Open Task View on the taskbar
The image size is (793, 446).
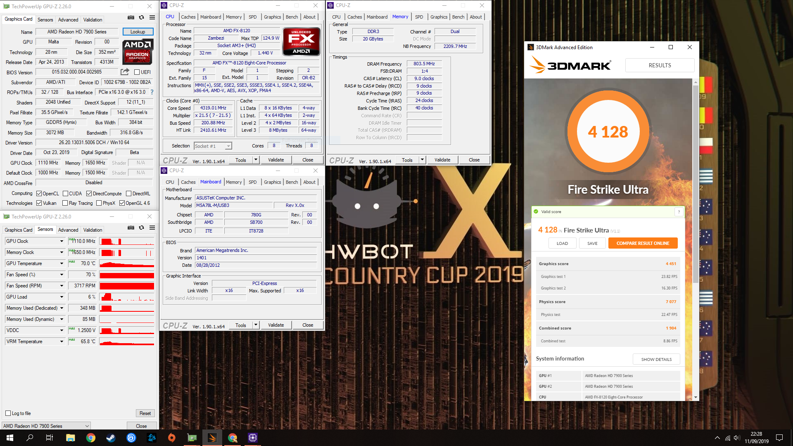pos(50,438)
